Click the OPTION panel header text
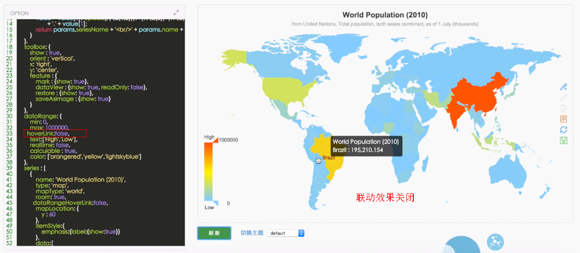Viewport: 580px width, 253px height. click(19, 13)
